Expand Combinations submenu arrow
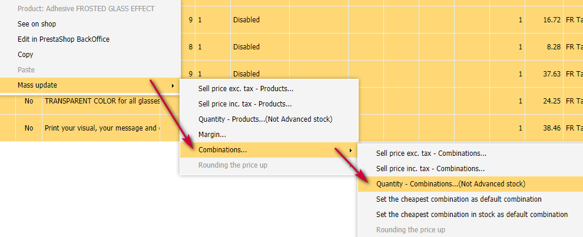This screenshot has width=583, height=237. click(352, 150)
